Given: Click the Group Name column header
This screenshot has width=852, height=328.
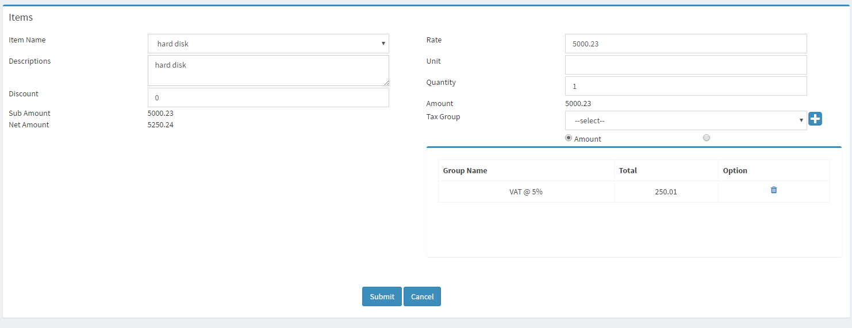Looking at the screenshot, I should point(526,170).
